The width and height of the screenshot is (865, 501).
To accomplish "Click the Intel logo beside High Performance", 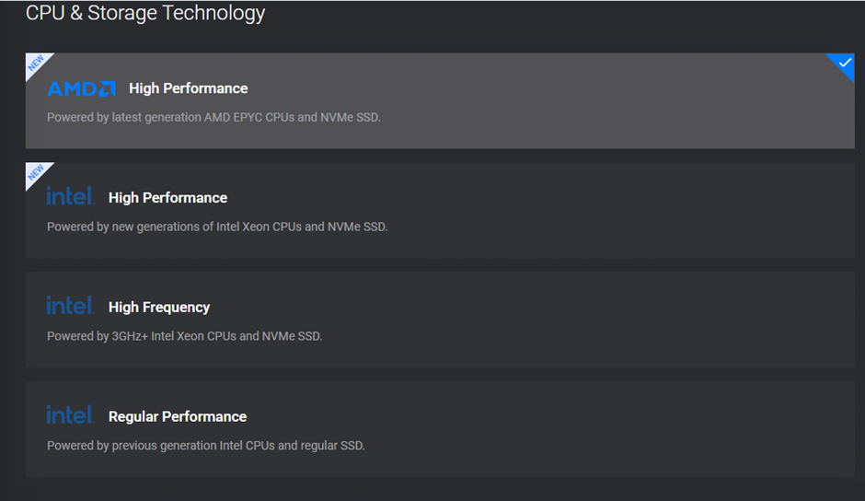I will tap(71, 195).
